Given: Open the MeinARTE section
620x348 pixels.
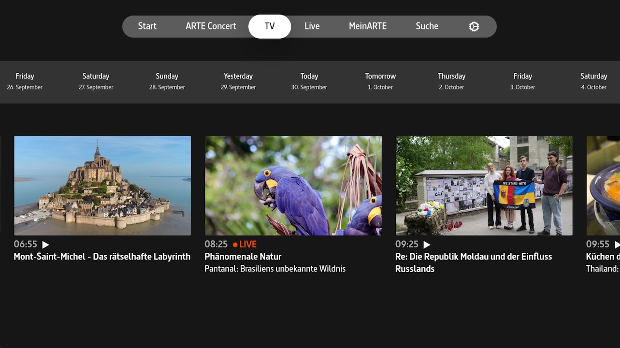Looking at the screenshot, I should [367, 27].
